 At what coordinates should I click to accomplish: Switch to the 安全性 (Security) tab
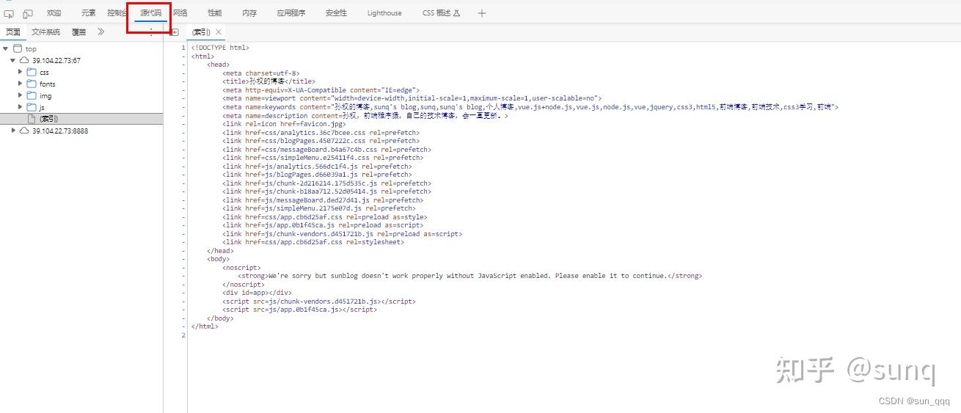click(336, 13)
